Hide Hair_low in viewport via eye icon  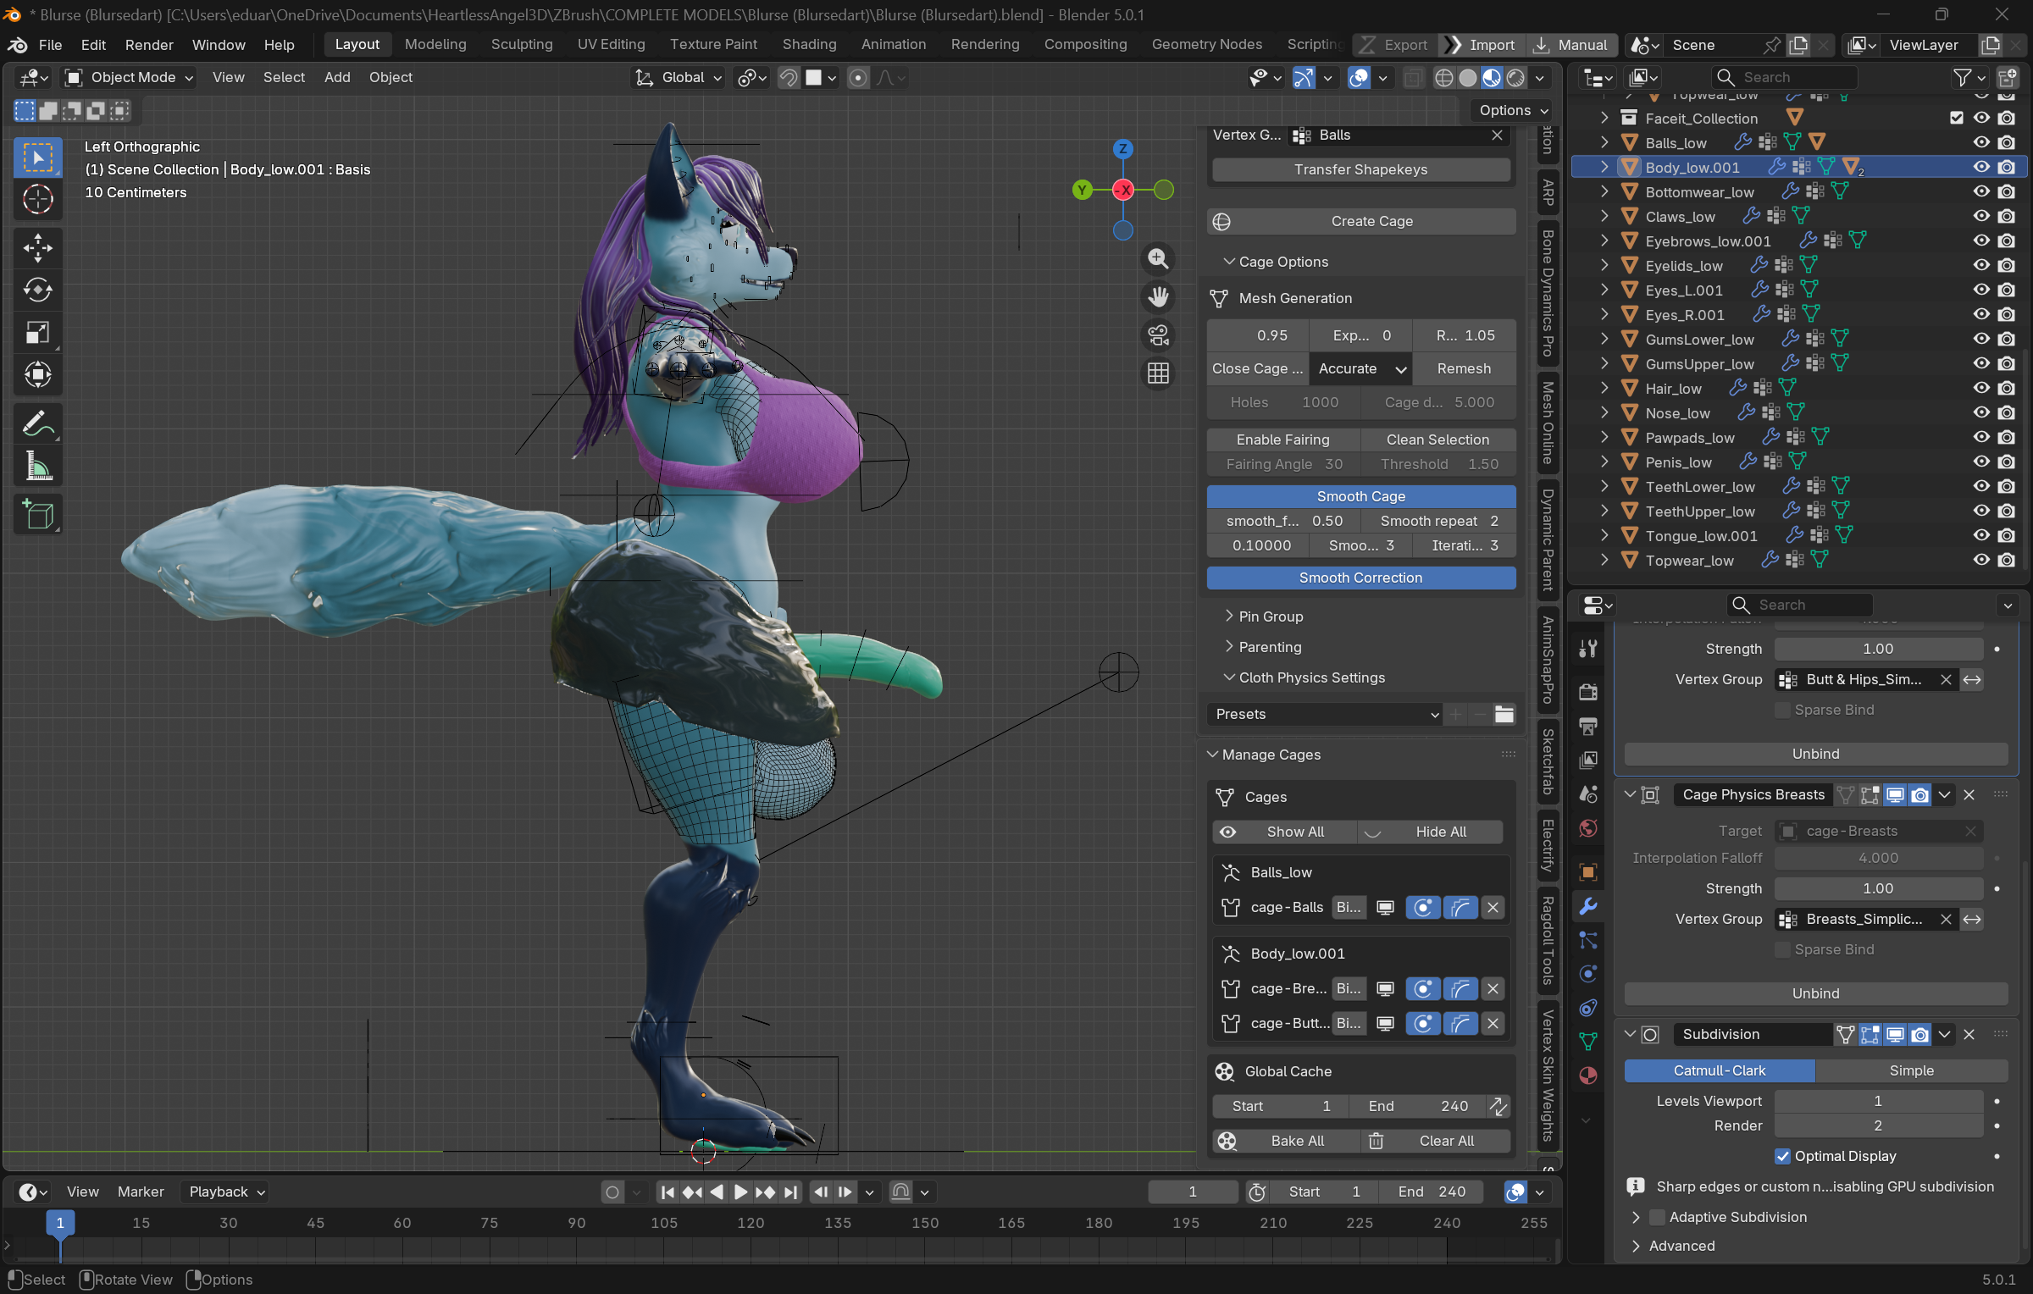point(1981,388)
